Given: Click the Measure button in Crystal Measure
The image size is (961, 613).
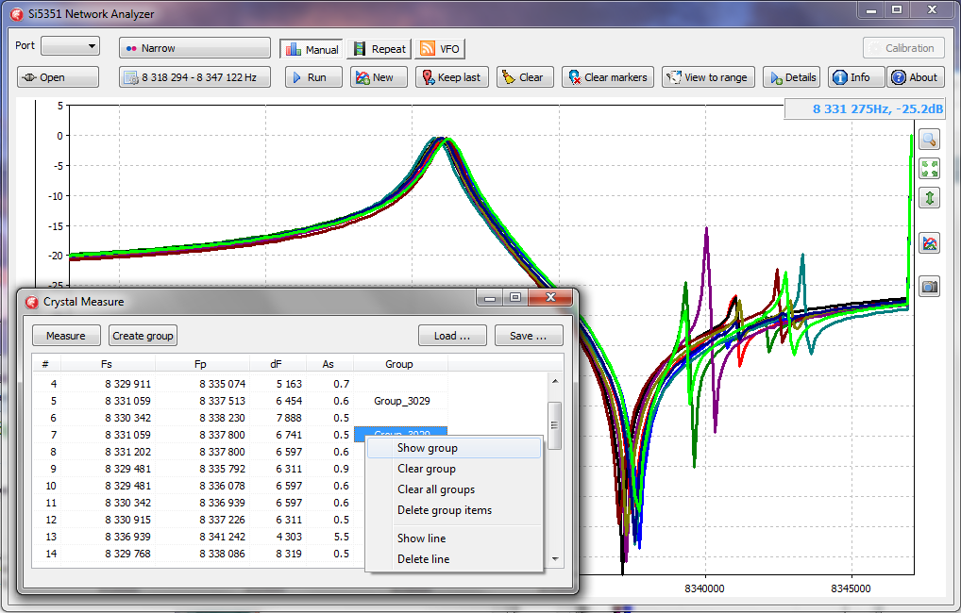Looking at the screenshot, I should [65, 336].
